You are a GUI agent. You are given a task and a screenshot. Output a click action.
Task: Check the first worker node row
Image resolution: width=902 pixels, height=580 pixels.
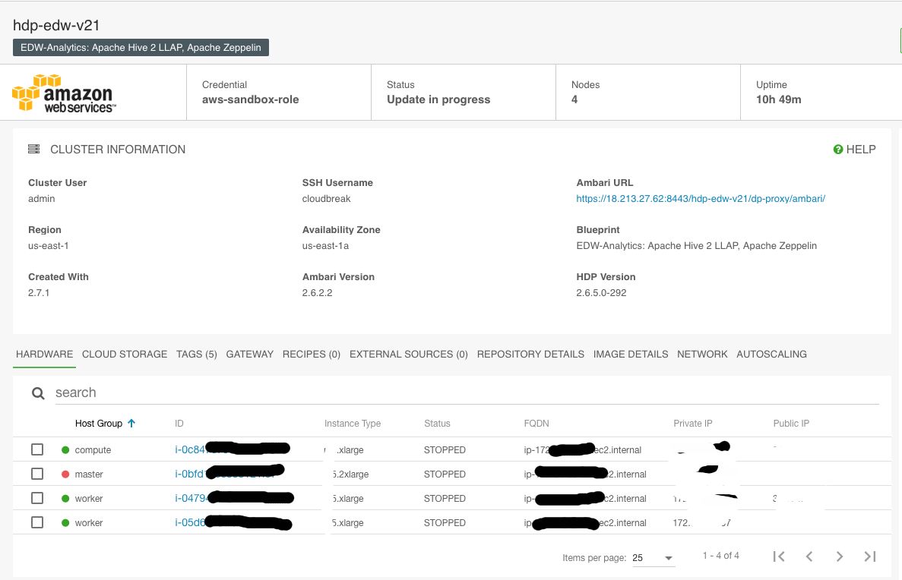pos(37,498)
